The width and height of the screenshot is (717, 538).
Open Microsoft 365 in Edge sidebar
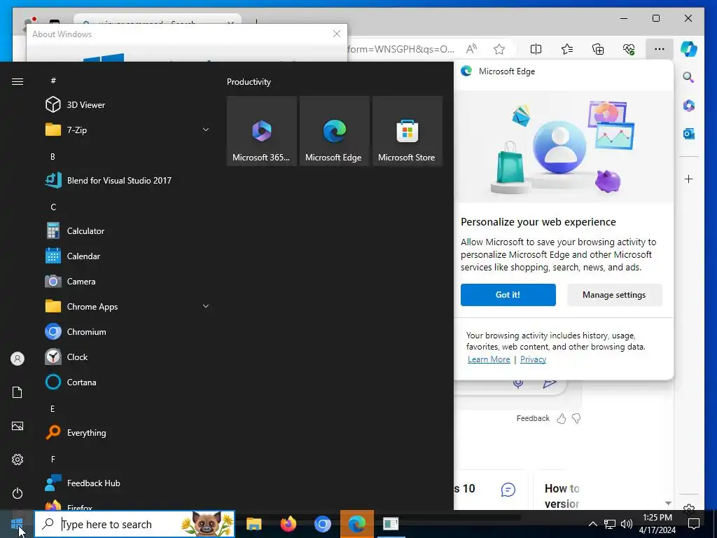click(689, 106)
